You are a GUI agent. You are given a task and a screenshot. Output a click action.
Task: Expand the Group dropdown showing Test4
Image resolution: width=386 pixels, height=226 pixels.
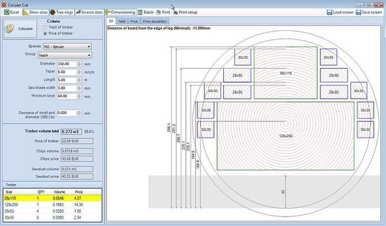89,55
